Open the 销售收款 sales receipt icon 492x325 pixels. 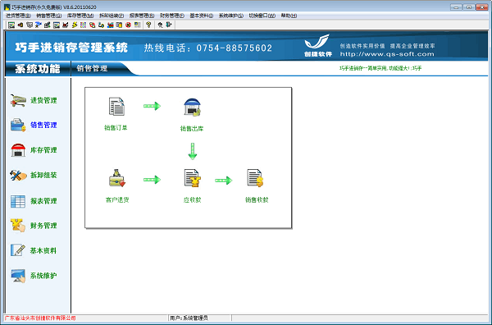pos(255,178)
